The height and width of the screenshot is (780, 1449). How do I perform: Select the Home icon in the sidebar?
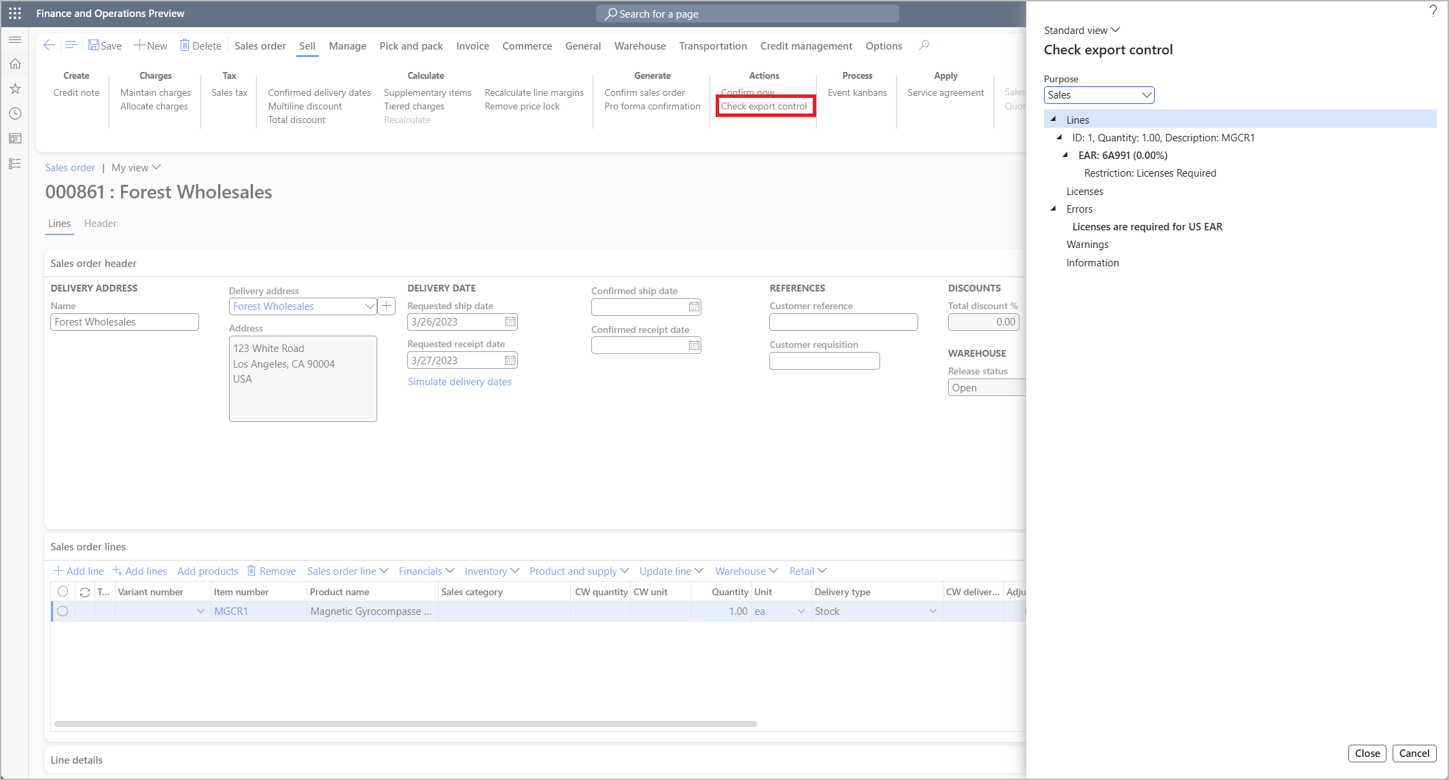click(15, 63)
